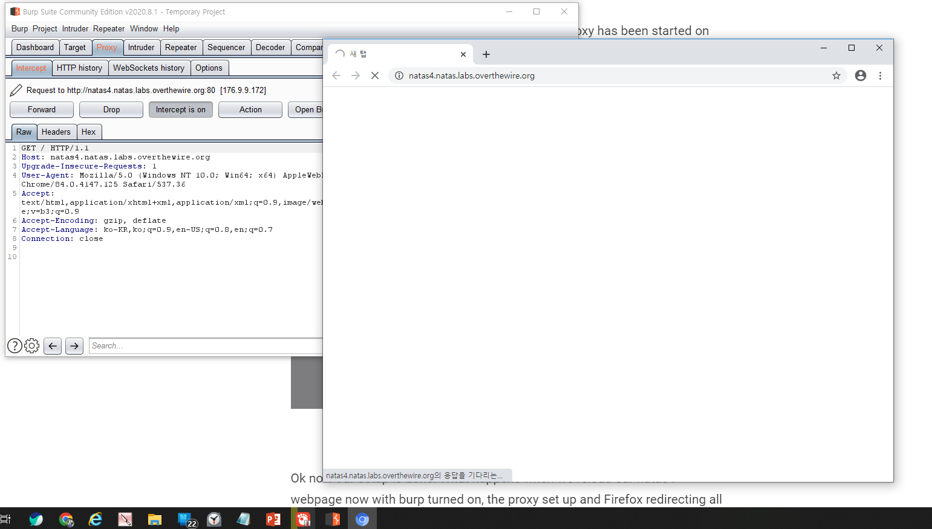
Task: Toggle the Intercept is on button
Action: pyautogui.click(x=181, y=110)
